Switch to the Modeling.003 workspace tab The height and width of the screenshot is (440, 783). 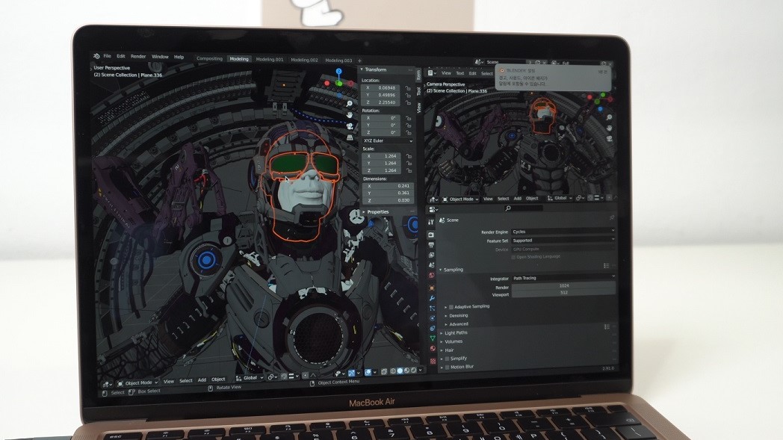pyautogui.click(x=338, y=61)
